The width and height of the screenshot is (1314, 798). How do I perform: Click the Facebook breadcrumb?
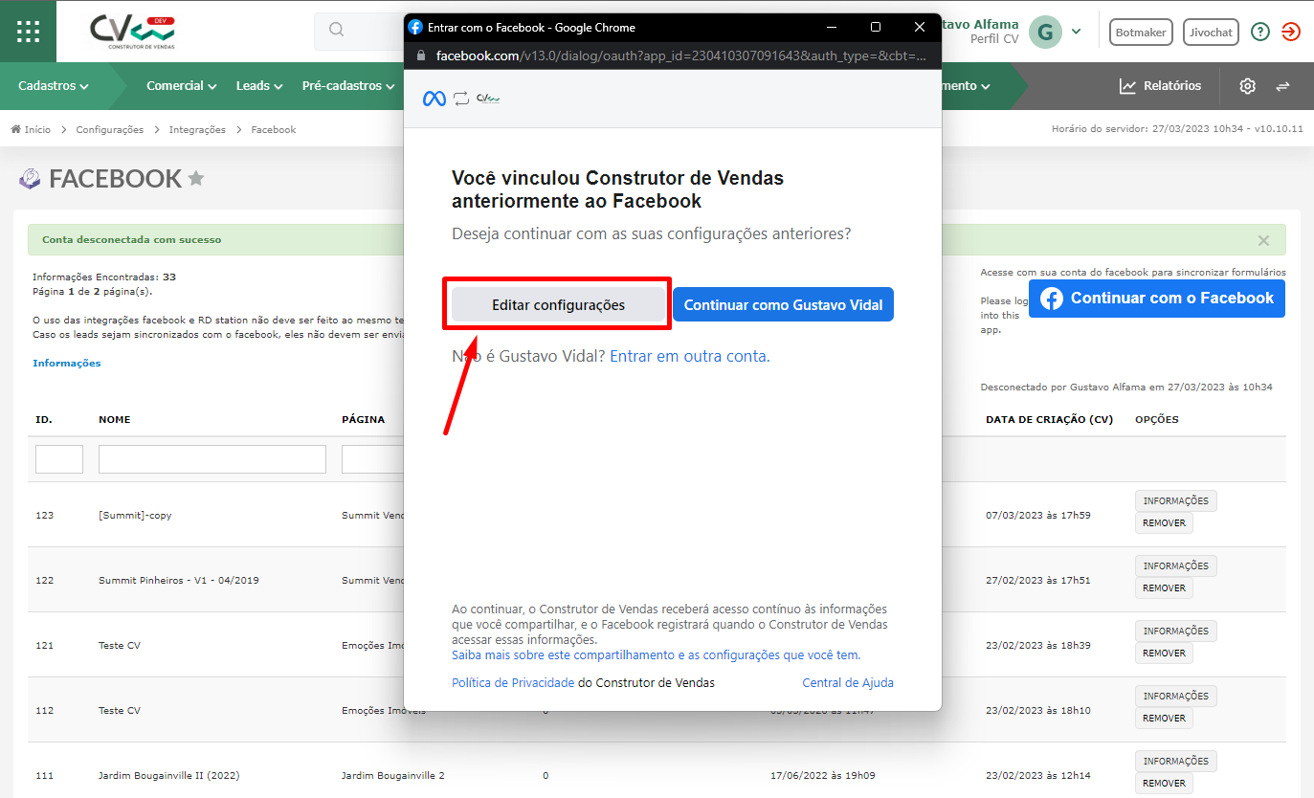274,129
